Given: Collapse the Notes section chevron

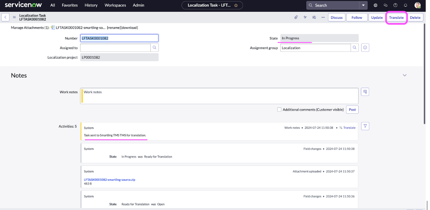Looking at the screenshot, I should [405, 75].
